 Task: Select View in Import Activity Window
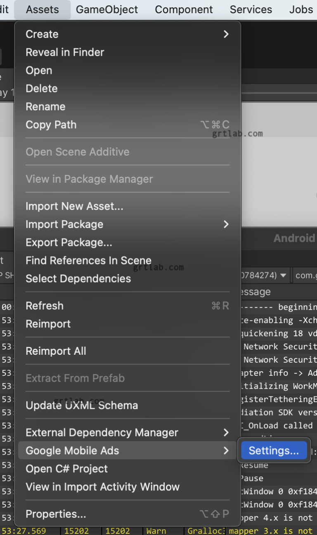point(128,487)
